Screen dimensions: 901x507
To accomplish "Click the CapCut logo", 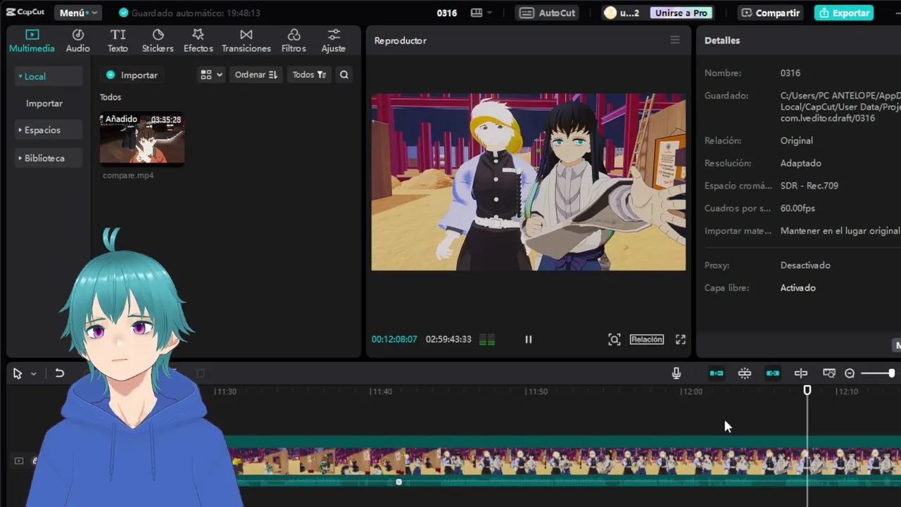I will tap(25, 13).
